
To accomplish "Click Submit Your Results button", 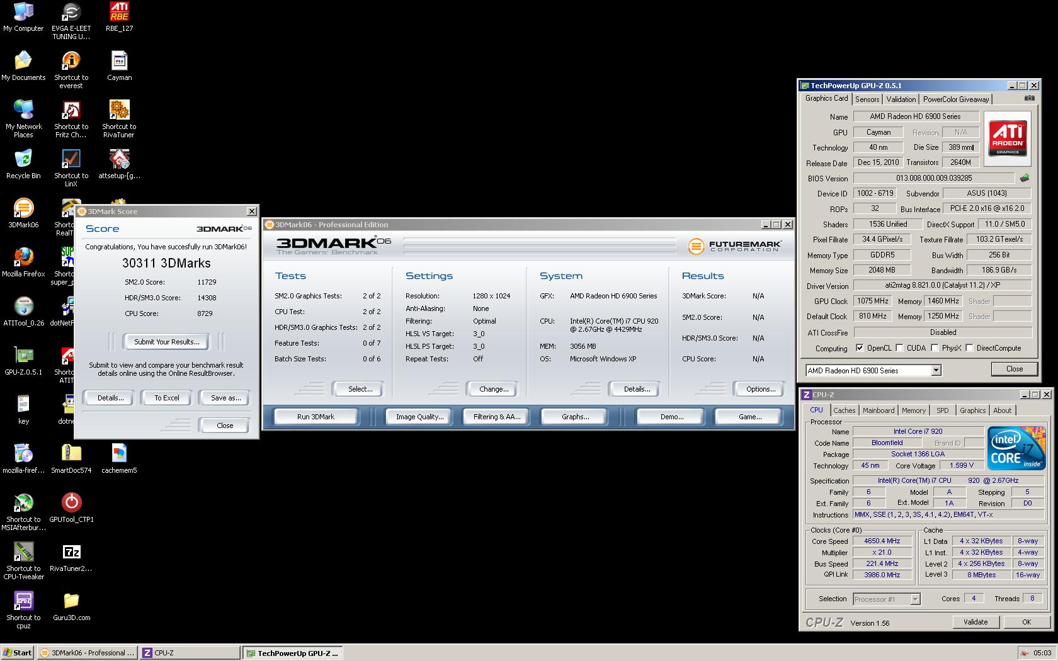I will pyautogui.click(x=166, y=342).
